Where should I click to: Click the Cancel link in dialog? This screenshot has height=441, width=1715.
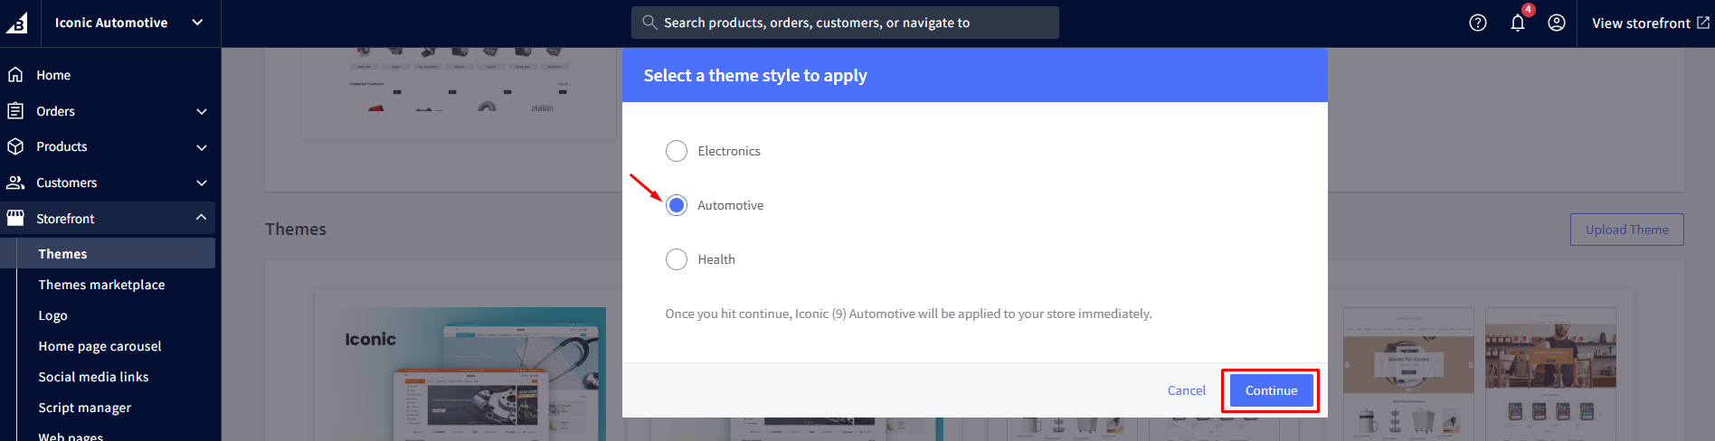(1186, 390)
